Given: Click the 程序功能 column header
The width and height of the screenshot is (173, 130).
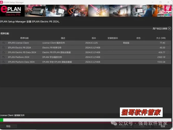Looking at the screenshot, I should tap(24, 38).
